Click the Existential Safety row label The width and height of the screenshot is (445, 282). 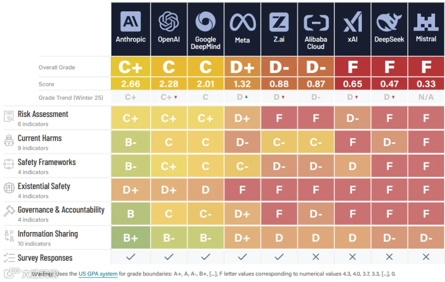click(44, 186)
